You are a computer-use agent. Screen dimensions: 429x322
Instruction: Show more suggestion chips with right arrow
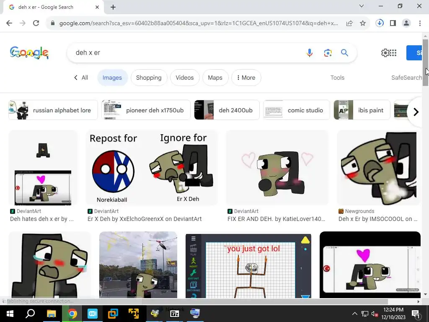pos(416,112)
